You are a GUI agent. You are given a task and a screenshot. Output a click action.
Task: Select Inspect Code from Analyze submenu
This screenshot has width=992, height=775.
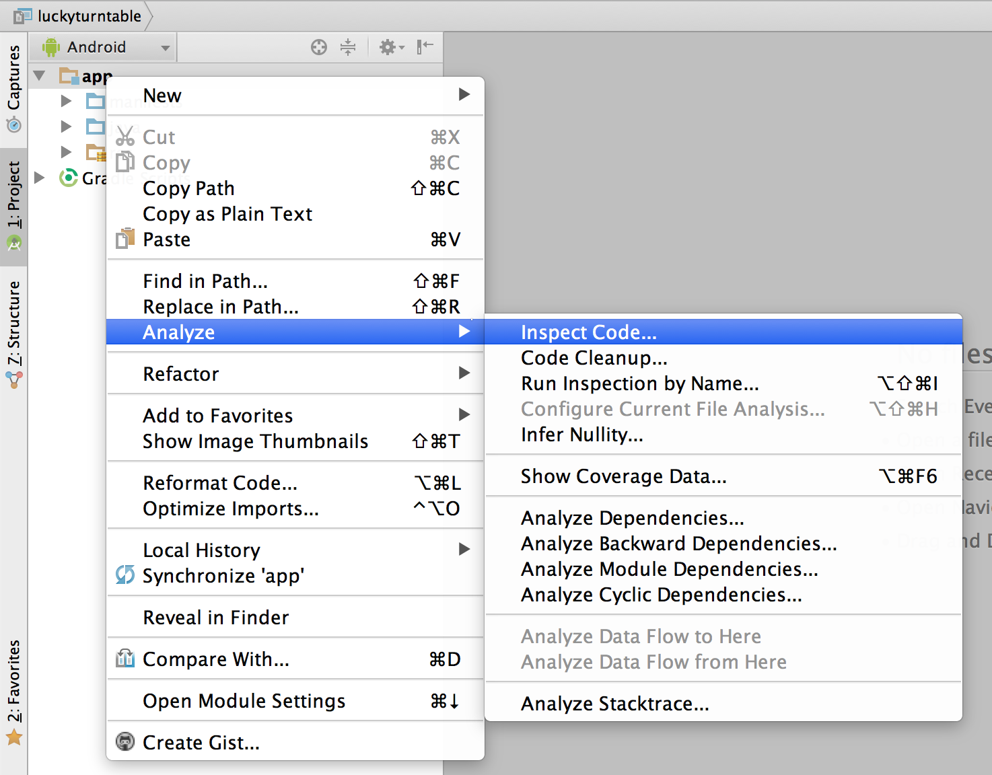pos(723,332)
